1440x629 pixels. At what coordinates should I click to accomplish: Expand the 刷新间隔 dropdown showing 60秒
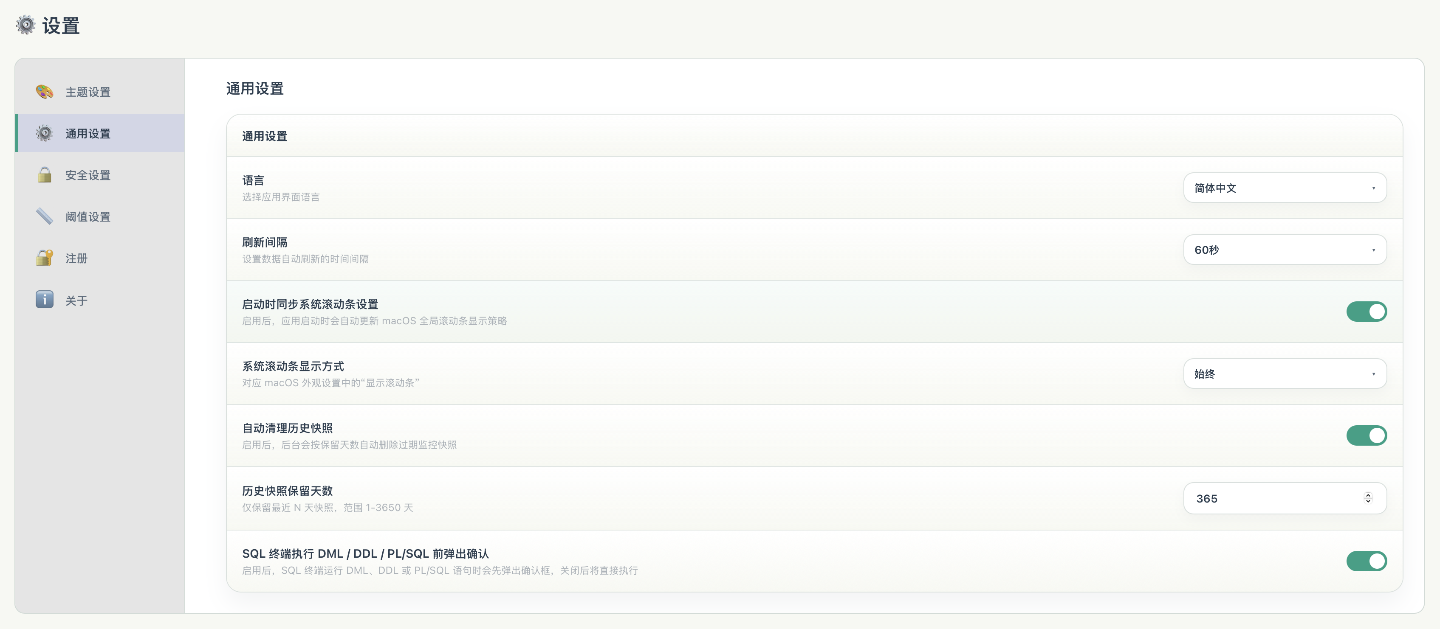pyautogui.click(x=1285, y=250)
